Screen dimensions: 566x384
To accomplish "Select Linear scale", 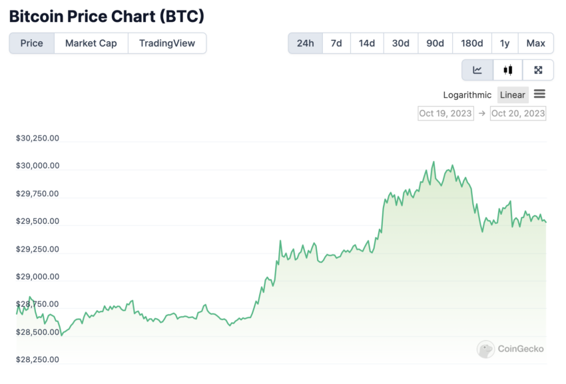I will click(513, 95).
